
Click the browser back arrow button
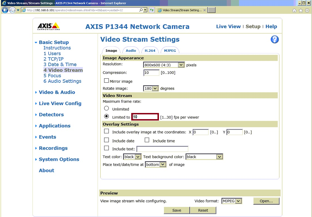(x=5, y=10)
